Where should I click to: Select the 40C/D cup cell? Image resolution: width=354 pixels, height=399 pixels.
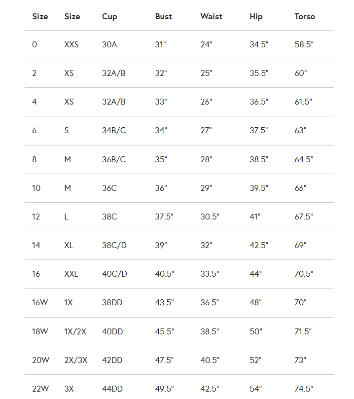coord(114,274)
